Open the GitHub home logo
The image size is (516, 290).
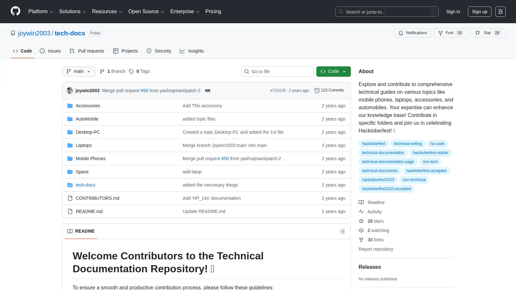(x=15, y=11)
